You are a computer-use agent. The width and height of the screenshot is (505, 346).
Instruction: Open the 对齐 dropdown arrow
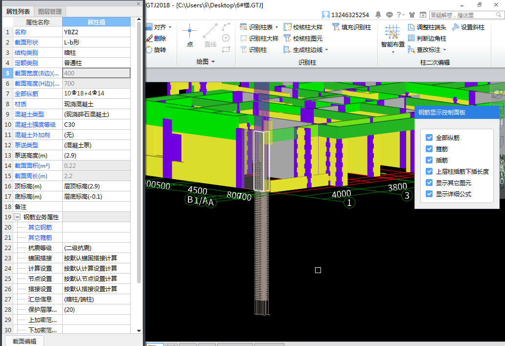170,27
